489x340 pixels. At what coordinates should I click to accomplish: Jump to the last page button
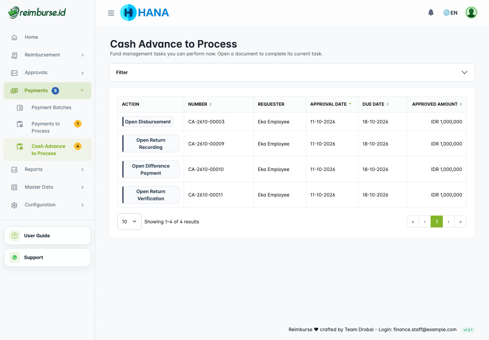pyautogui.click(x=460, y=222)
